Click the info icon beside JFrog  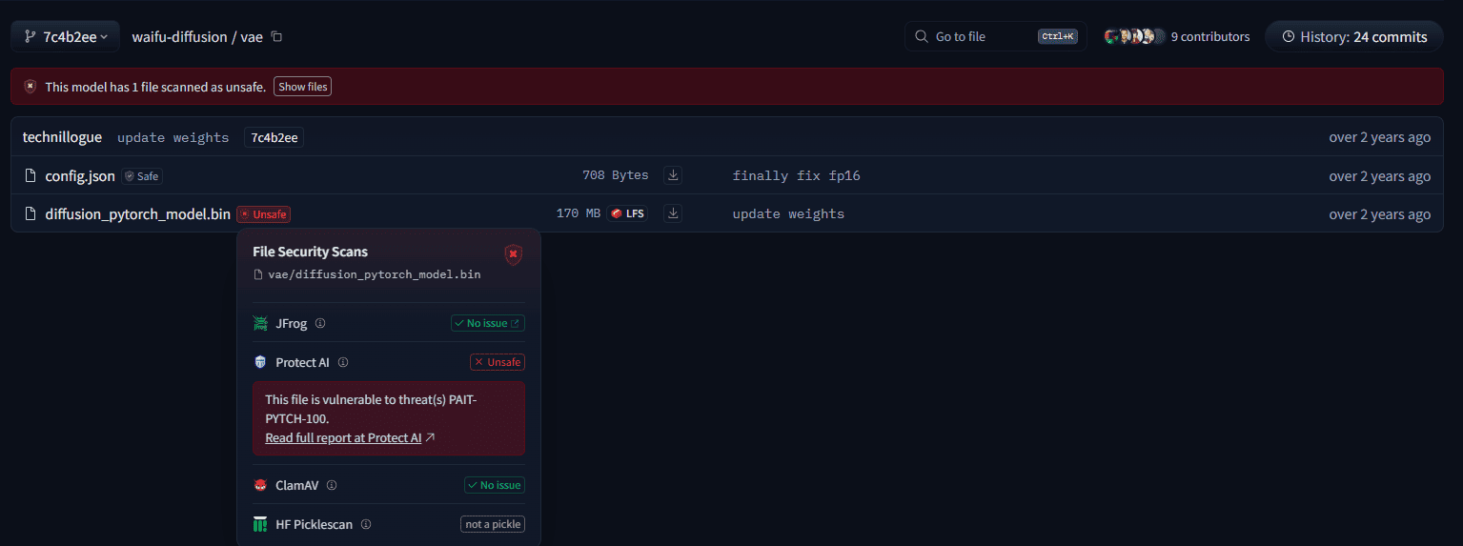(x=320, y=323)
